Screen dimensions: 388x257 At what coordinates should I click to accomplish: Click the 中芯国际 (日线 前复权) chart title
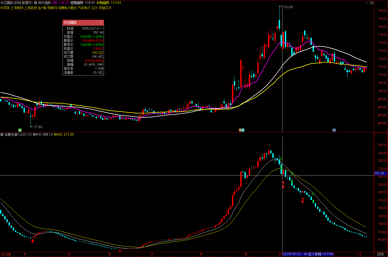coord(16,3)
